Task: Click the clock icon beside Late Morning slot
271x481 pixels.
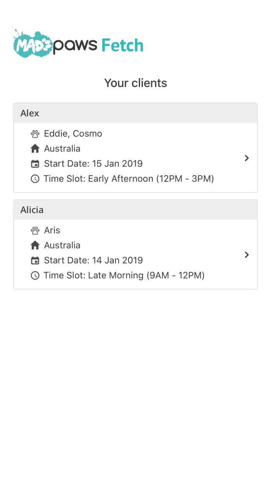Action: pos(35,275)
